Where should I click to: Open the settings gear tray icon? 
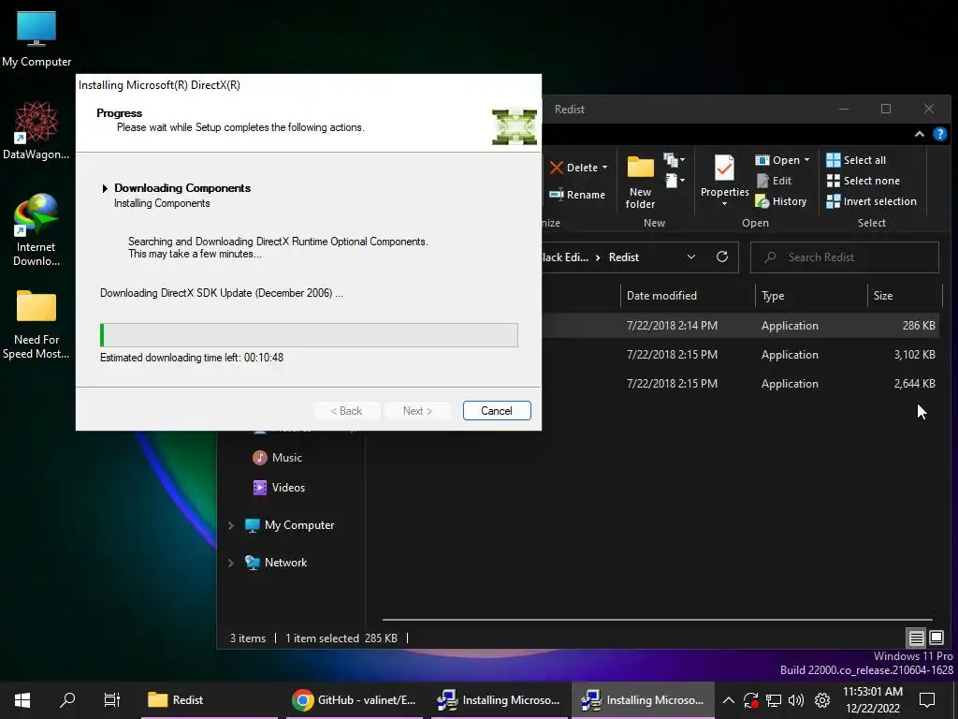(x=822, y=700)
